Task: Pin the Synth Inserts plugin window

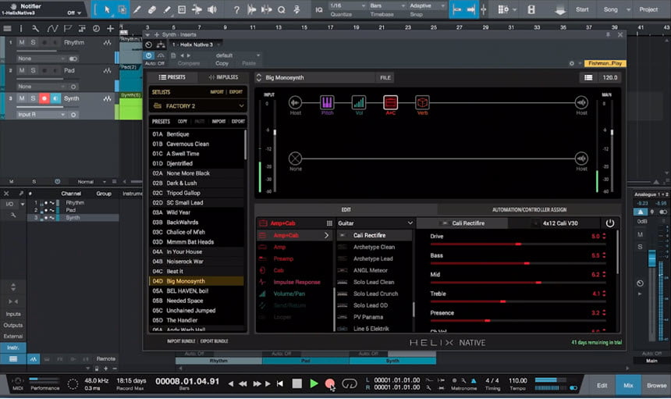Action: tap(608, 34)
